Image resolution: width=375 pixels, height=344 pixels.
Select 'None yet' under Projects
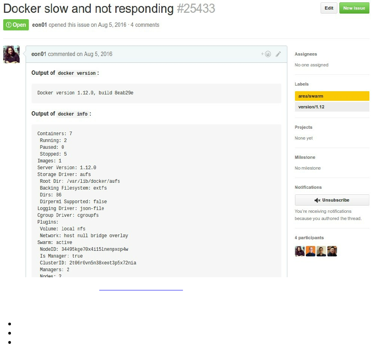point(303,138)
